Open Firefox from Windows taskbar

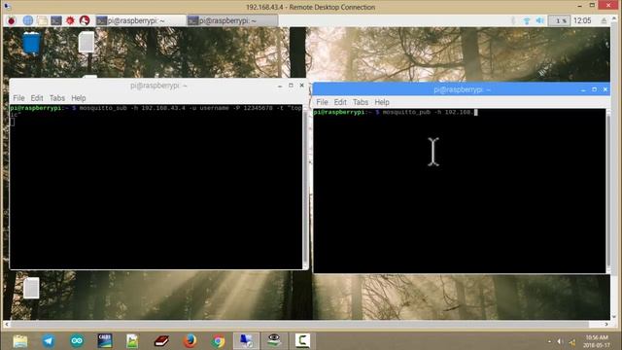pos(190,341)
